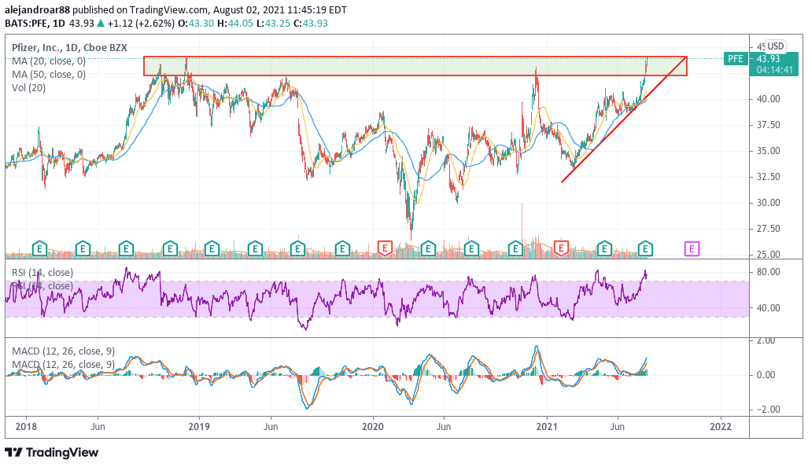Open the final 2018 earnings marker before 2019
Screen dimensions: 808x467
pos(170,249)
